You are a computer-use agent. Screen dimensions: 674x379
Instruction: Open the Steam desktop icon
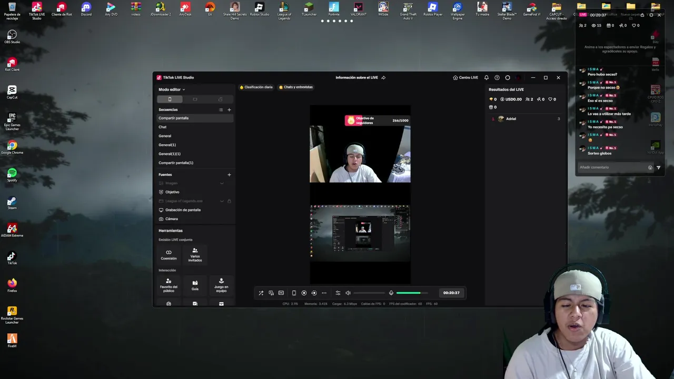click(x=12, y=203)
